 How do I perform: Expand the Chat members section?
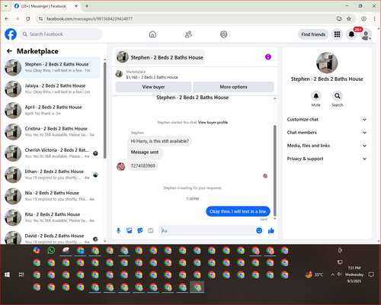pos(327,133)
